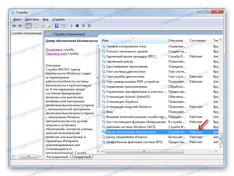Click gear icon of Удаленный реестр
234x176 pixels.
click(x=103, y=61)
